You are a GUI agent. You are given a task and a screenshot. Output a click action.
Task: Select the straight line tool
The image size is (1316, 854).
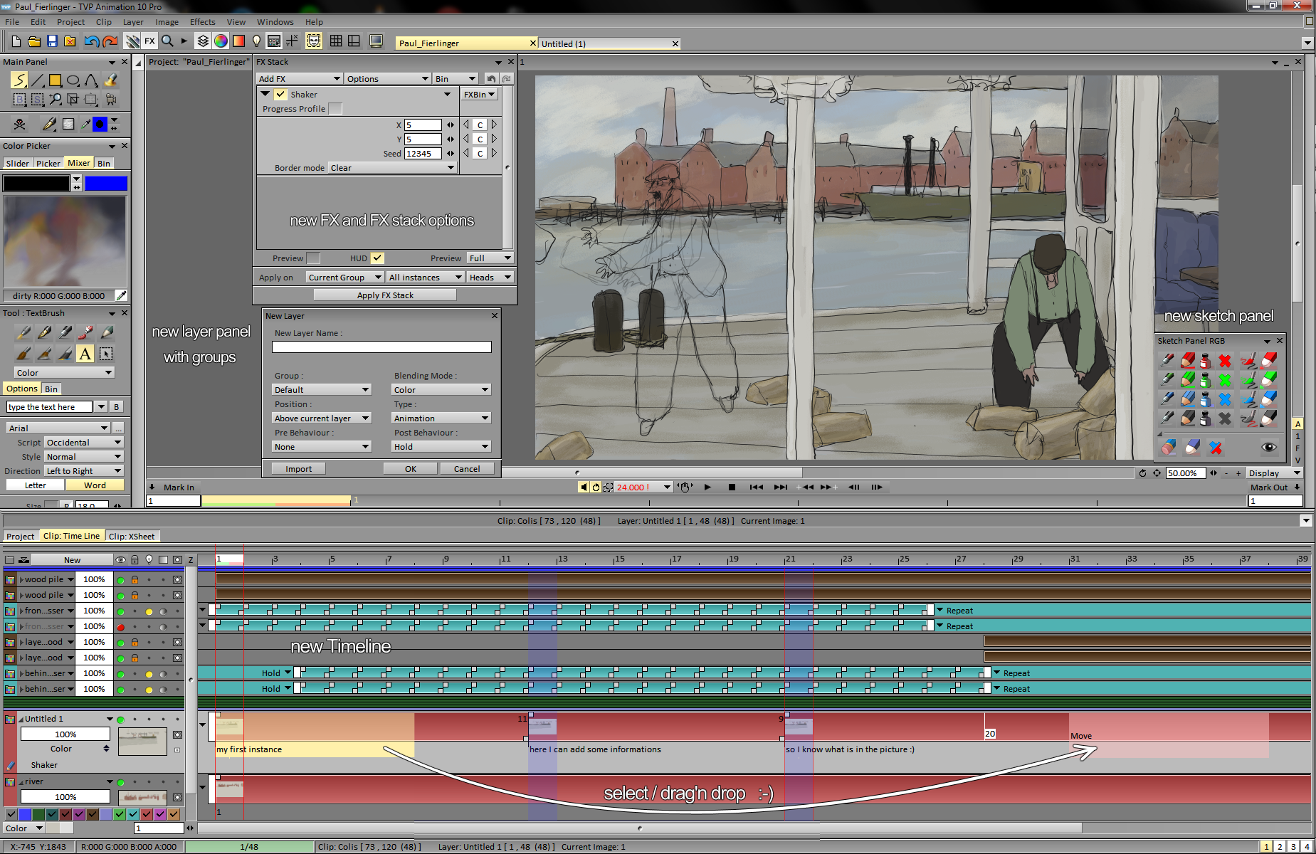37,80
